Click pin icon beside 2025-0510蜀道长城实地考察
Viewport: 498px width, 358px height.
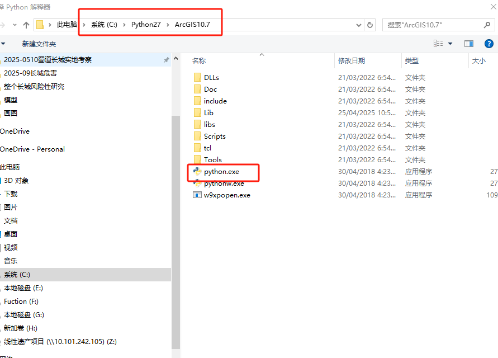pyautogui.click(x=166, y=60)
